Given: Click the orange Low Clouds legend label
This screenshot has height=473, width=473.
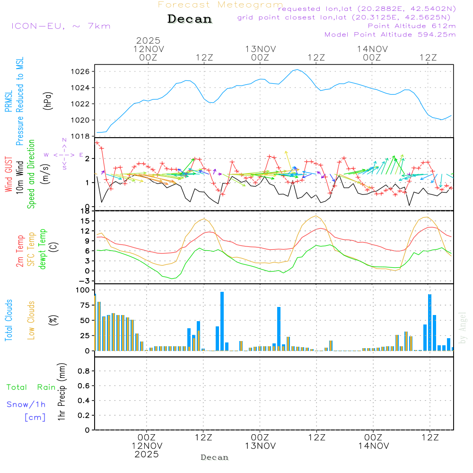Looking at the screenshot, I should tap(31, 320).
